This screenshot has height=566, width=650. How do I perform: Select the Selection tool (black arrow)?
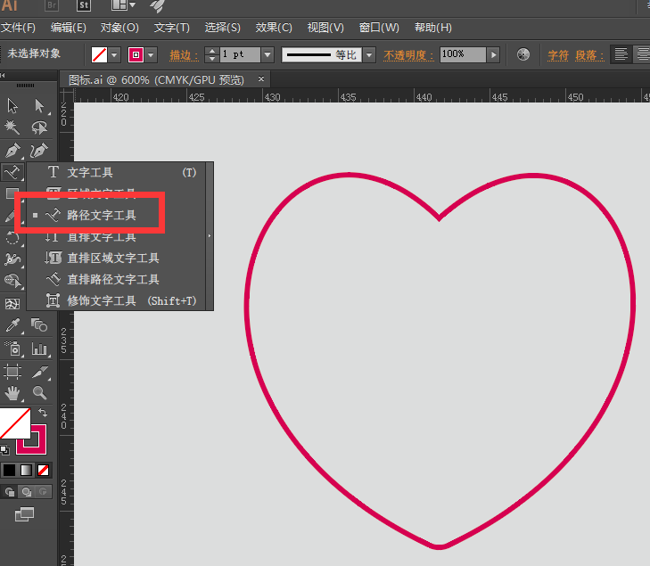tap(12, 106)
